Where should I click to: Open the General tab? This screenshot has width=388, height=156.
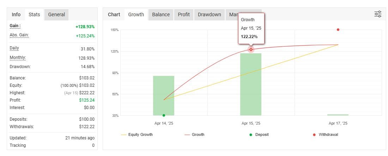pos(56,14)
